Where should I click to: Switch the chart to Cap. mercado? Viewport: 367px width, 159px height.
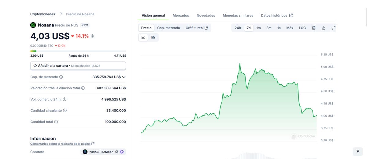tap(169, 28)
